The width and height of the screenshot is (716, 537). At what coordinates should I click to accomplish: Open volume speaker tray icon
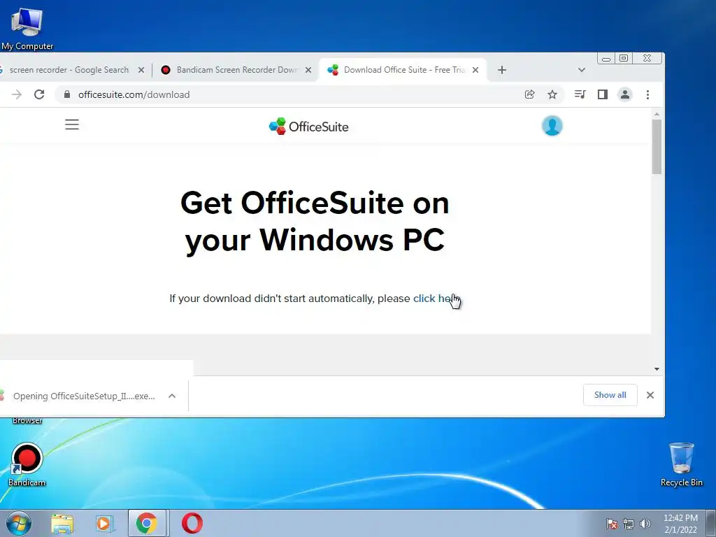(x=645, y=524)
